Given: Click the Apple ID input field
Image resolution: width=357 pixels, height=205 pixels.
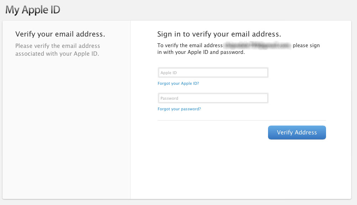Looking at the screenshot, I should pos(213,73).
